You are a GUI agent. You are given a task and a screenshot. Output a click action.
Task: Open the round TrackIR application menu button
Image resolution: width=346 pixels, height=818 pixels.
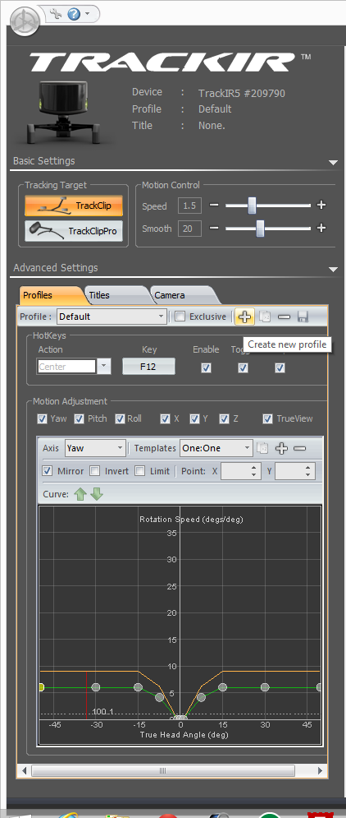click(25, 21)
